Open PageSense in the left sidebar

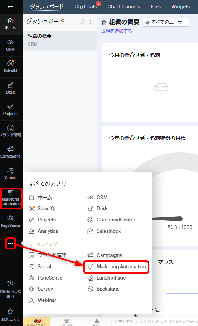[11, 221]
